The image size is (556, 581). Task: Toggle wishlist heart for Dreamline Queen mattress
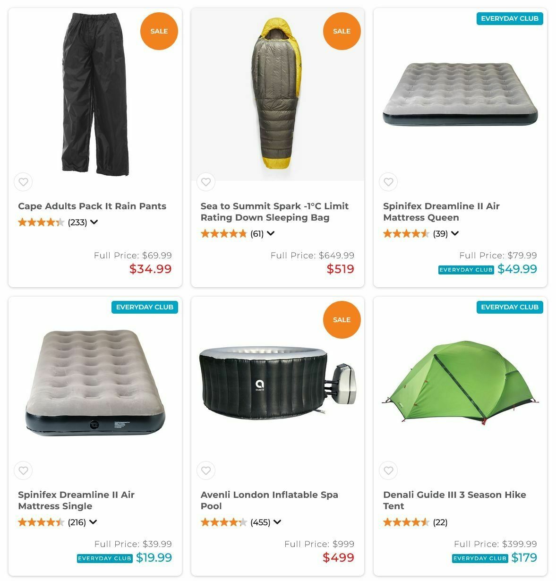coord(388,182)
